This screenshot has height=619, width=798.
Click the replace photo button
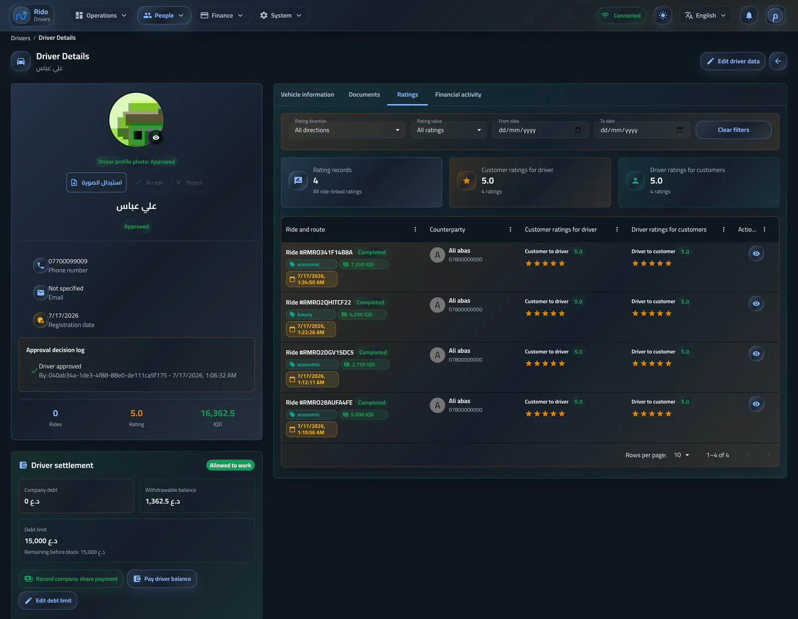[x=96, y=183]
